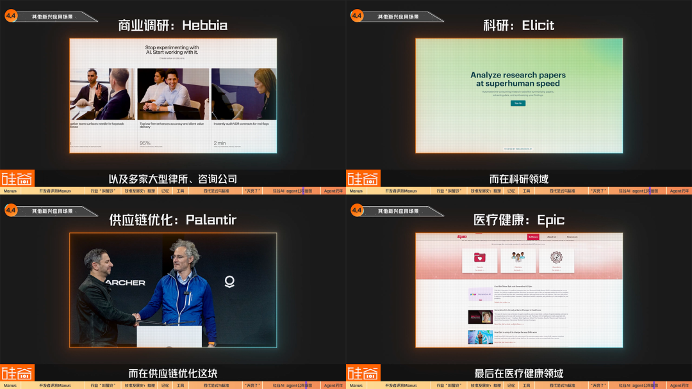This screenshot has width=692, height=389.
Task: Click the subtitle 最后在医疗健康领域
Action: tap(518, 374)
